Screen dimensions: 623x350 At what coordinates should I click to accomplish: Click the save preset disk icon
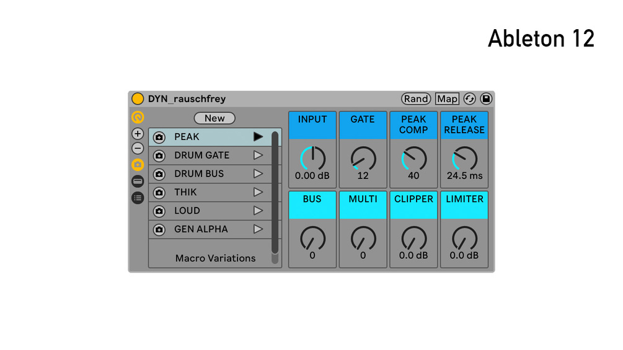486,99
